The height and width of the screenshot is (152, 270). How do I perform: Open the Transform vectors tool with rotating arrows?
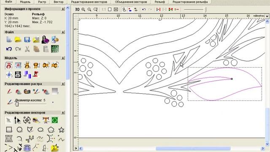pos(27,120)
